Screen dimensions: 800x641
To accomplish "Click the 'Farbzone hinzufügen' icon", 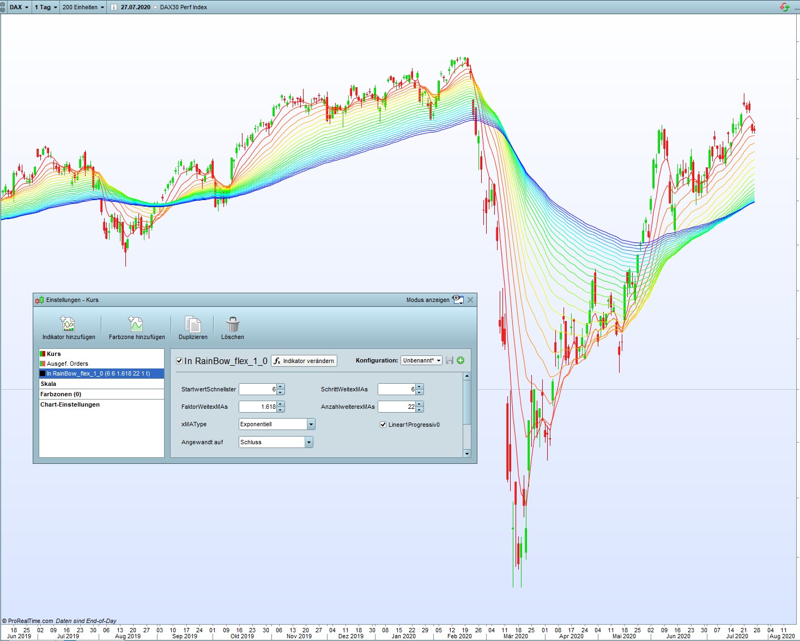I will (136, 324).
